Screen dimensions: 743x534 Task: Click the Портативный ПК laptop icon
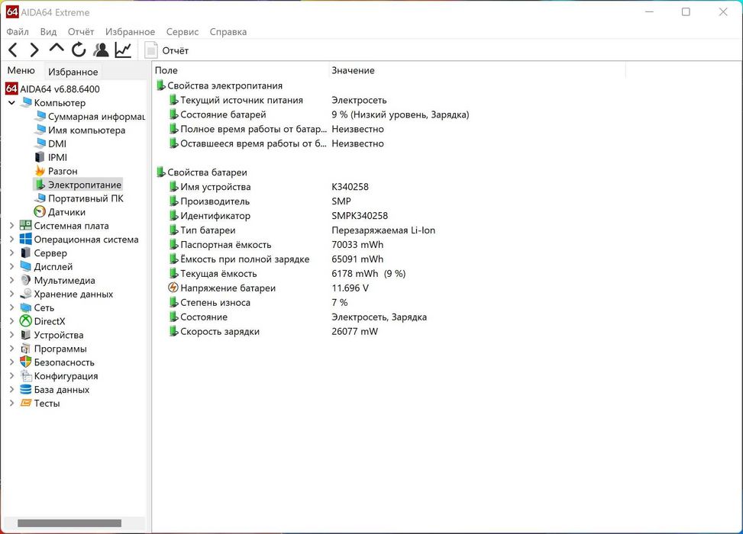click(40, 198)
